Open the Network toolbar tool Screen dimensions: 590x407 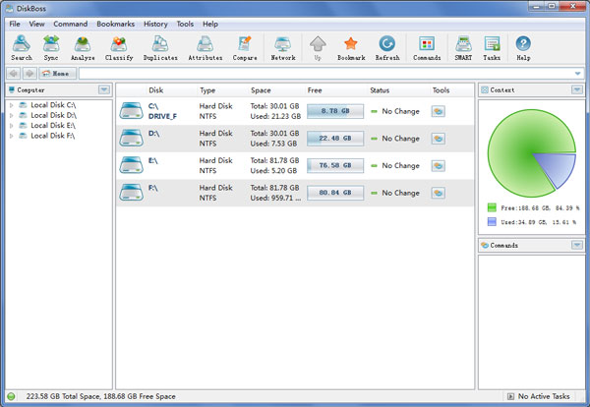coord(283,47)
